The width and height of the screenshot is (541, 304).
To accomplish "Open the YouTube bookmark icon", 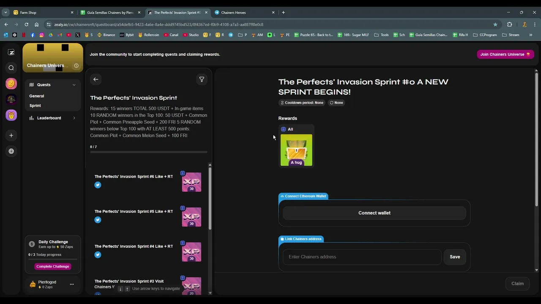I will pyautogui.click(x=69, y=35).
